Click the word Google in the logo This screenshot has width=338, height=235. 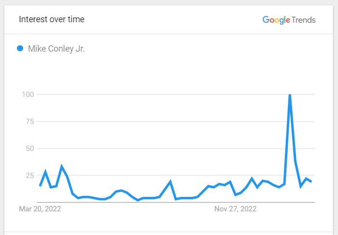pyautogui.click(x=276, y=20)
